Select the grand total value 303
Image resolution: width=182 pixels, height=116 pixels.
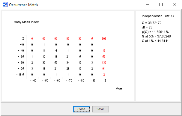104,38
